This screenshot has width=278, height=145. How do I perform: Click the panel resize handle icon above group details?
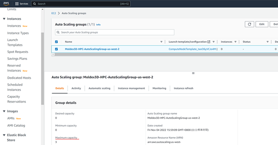[x=193, y=73]
